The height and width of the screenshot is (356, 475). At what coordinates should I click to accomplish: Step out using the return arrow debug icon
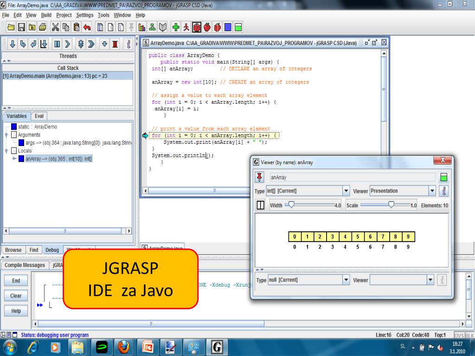[x=33, y=44]
